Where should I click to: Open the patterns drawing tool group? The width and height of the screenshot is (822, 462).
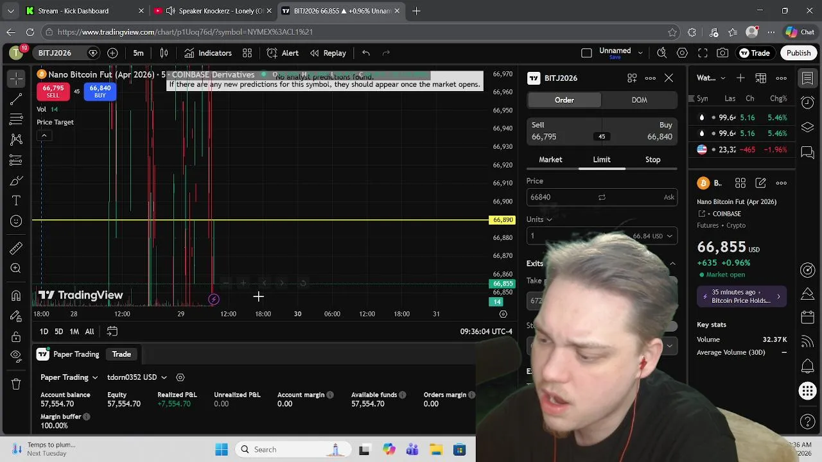17,139
